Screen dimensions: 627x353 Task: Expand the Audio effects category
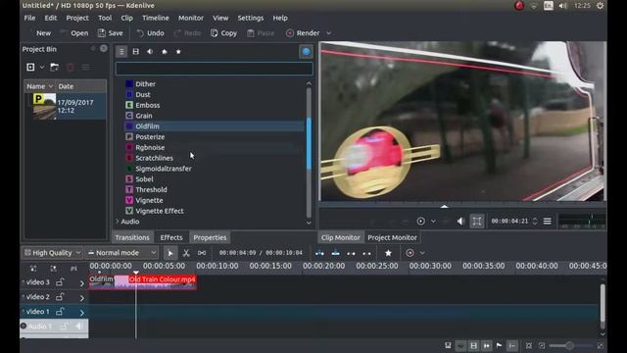tap(118, 222)
